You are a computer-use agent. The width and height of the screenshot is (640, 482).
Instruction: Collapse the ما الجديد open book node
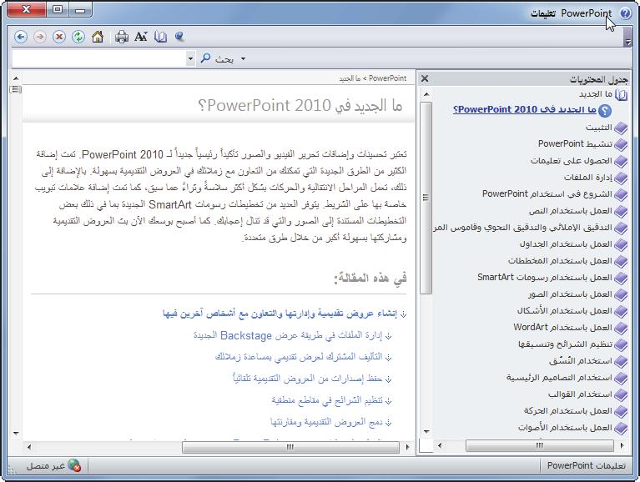coord(621,94)
